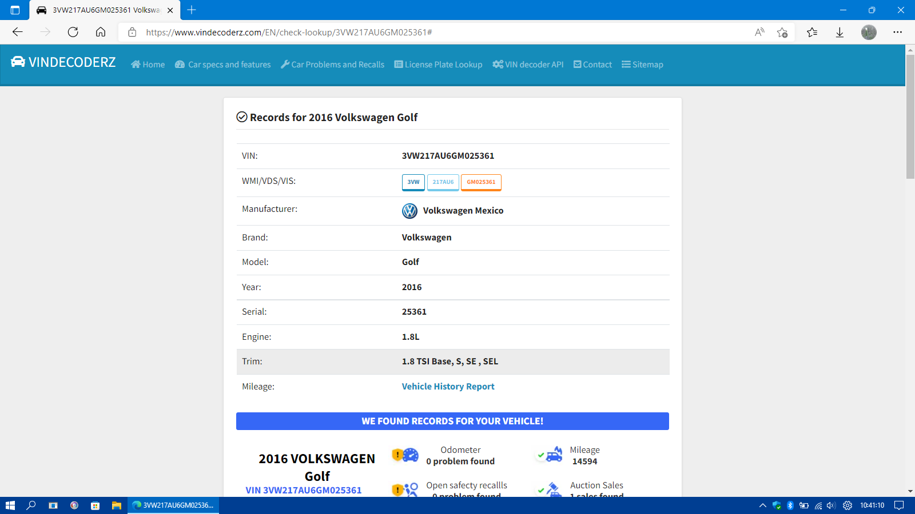Screen dimensions: 915x514
Task: Click the Serial value 25361
Action: (x=414, y=312)
